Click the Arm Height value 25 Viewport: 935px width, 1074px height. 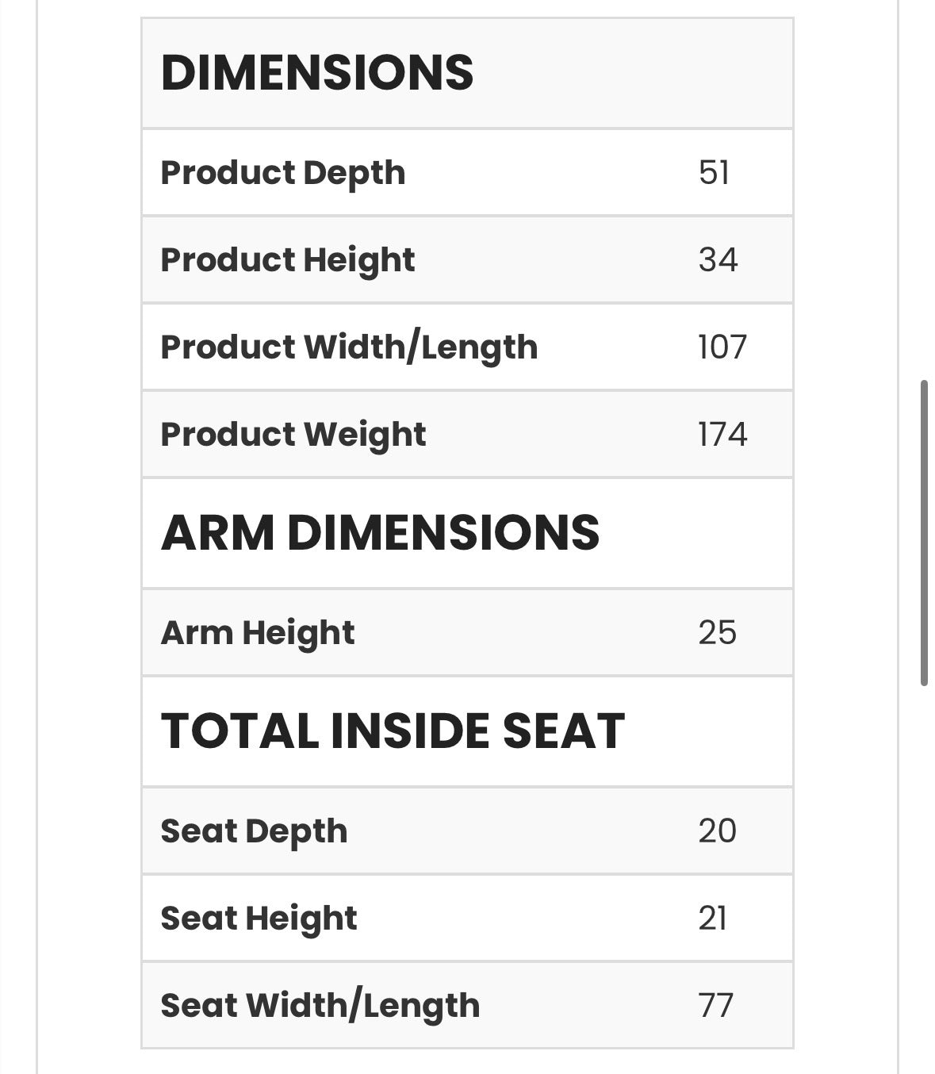point(718,633)
